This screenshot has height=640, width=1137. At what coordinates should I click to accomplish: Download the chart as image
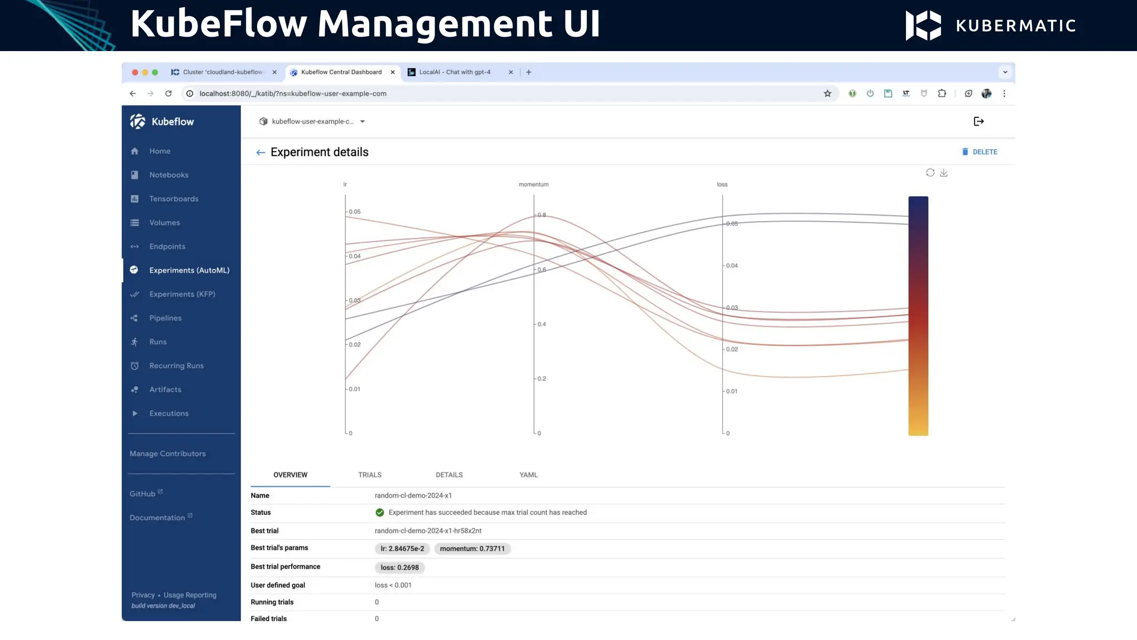tap(944, 173)
